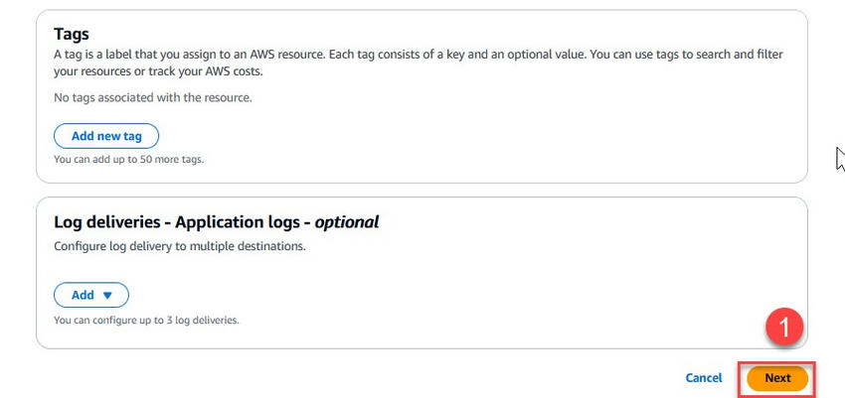This screenshot has width=845, height=398.
Task: Click the italic word optional in heading
Action: [x=347, y=222]
